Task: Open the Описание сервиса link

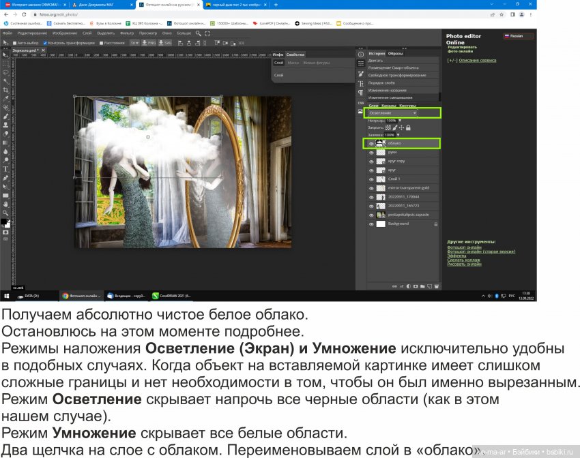Action: click(x=478, y=59)
